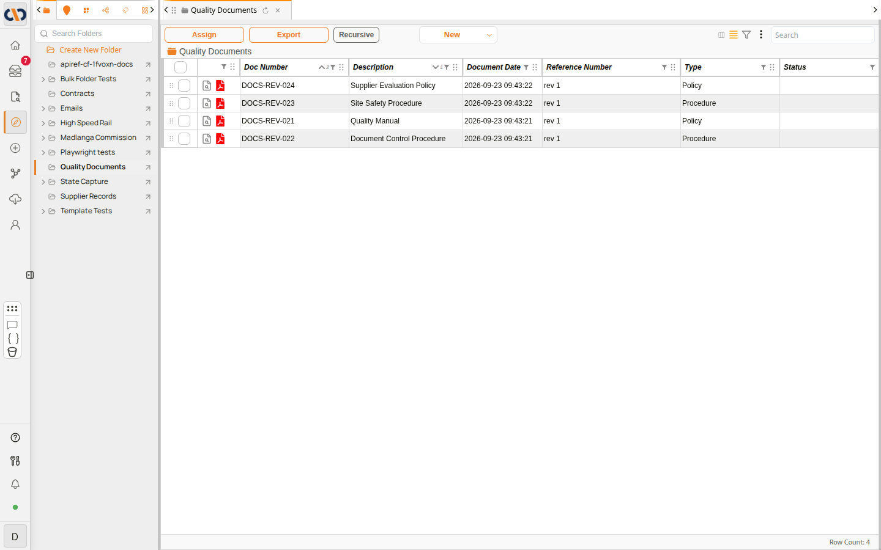Viewport: 881px width, 550px height.
Task: Open the three-dot more options menu
Action: [x=761, y=35]
